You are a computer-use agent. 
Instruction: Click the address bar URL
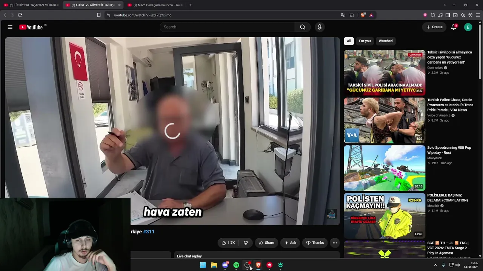143,15
